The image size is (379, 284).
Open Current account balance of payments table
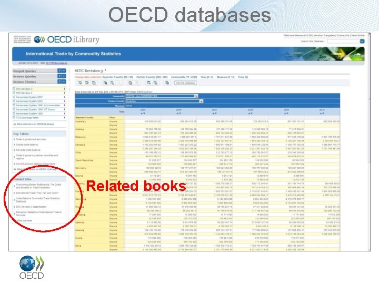pos(36,164)
